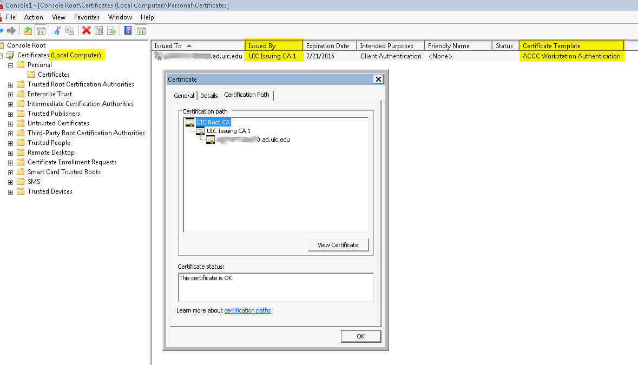Expand the Remote Desktop node
Viewport: 638px width, 365px height.
pyautogui.click(x=11, y=153)
